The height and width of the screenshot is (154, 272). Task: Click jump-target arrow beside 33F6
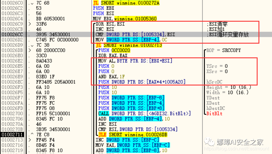[x=30, y=24]
